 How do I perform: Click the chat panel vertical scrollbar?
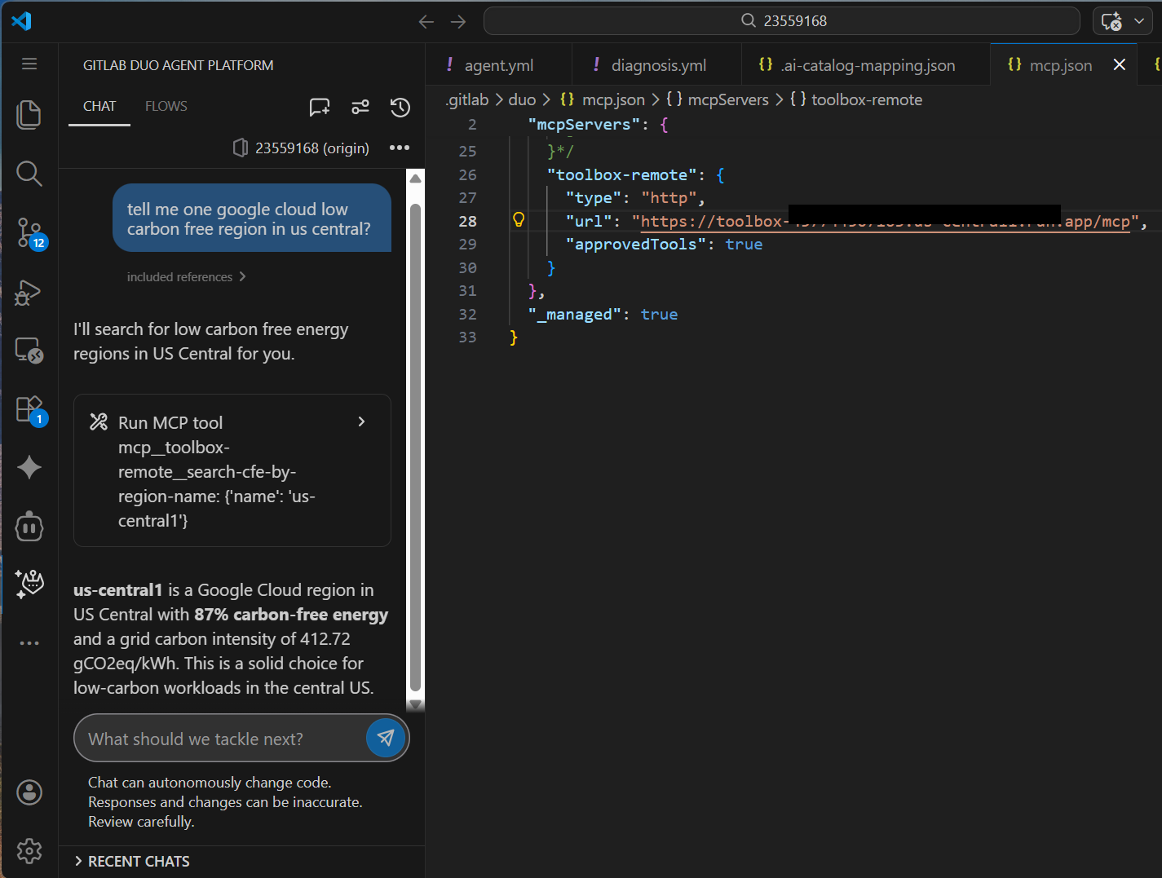tap(415, 440)
